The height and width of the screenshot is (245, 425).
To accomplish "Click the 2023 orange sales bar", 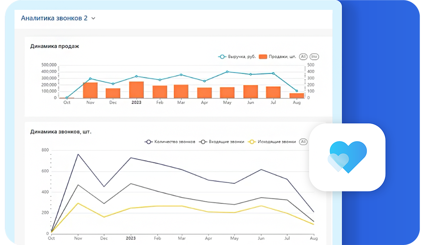I will pyautogui.click(x=136, y=90).
